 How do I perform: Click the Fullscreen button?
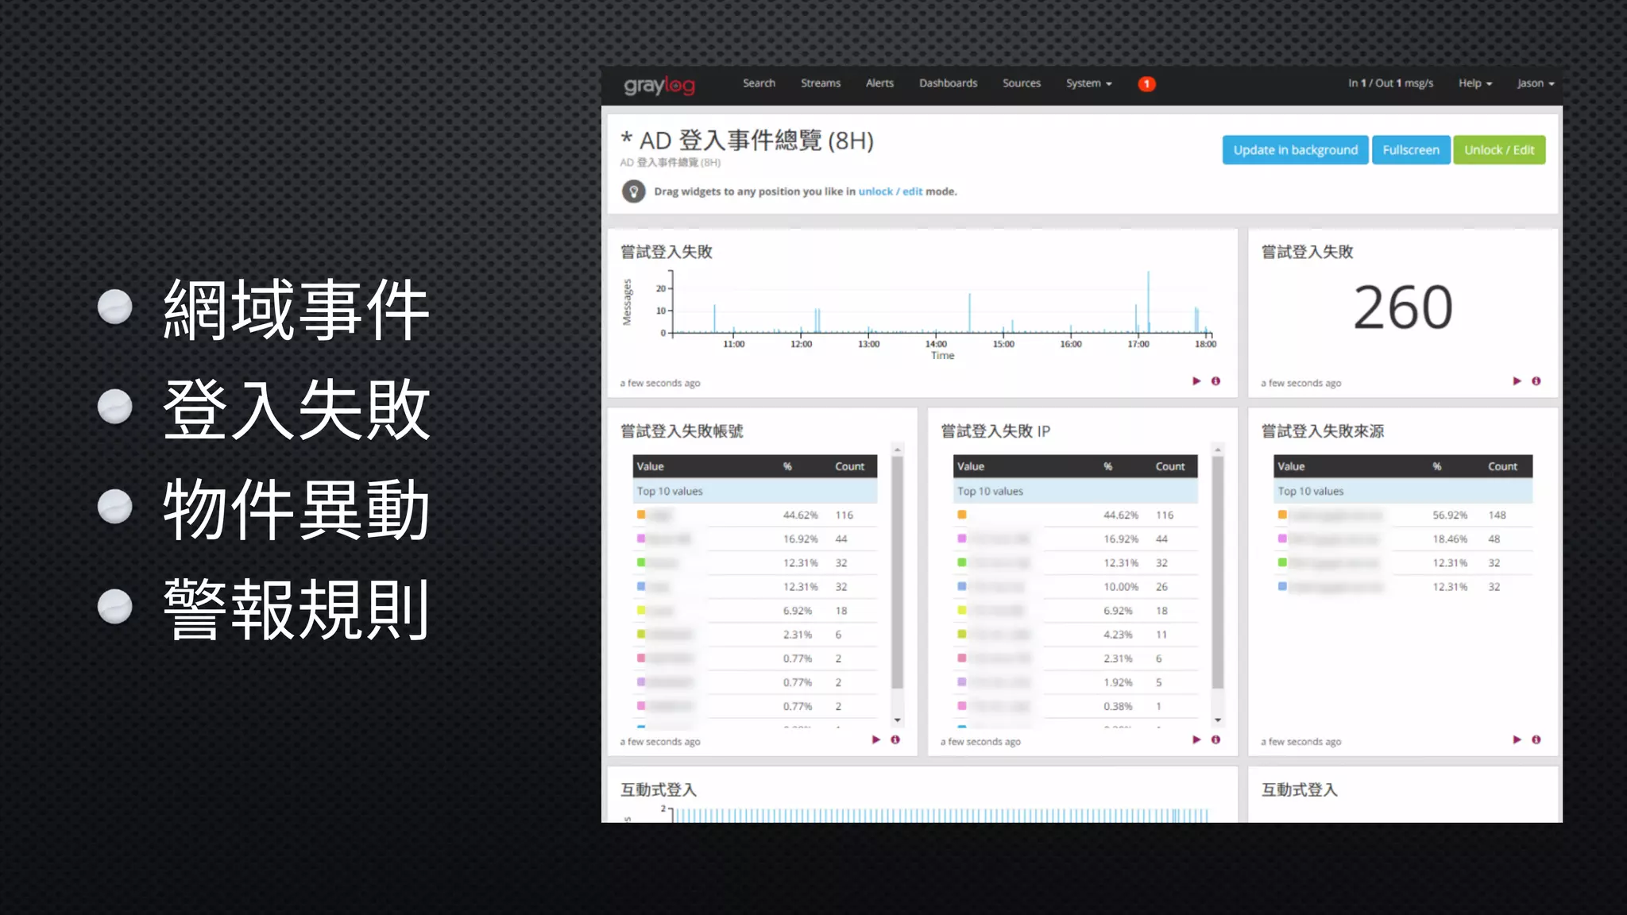pos(1410,150)
